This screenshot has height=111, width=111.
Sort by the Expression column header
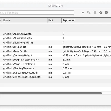coord(86,20)
